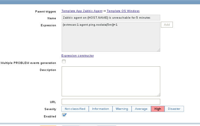
Task: Set severity to Information
Action: (x=100, y=109)
